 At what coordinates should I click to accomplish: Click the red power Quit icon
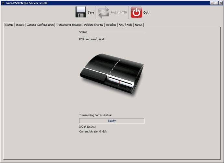tap(136, 12)
